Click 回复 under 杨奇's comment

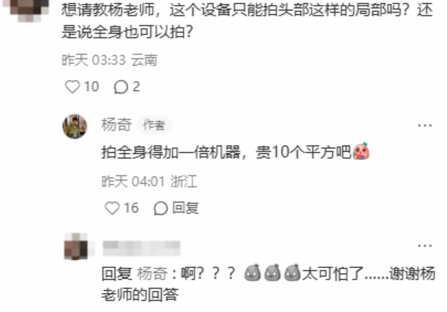pyautogui.click(x=176, y=208)
